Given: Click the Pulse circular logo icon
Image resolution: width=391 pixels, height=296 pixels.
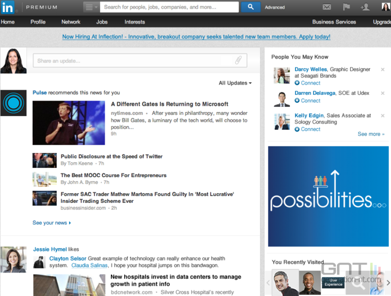Looking at the screenshot, I should 13,103.
